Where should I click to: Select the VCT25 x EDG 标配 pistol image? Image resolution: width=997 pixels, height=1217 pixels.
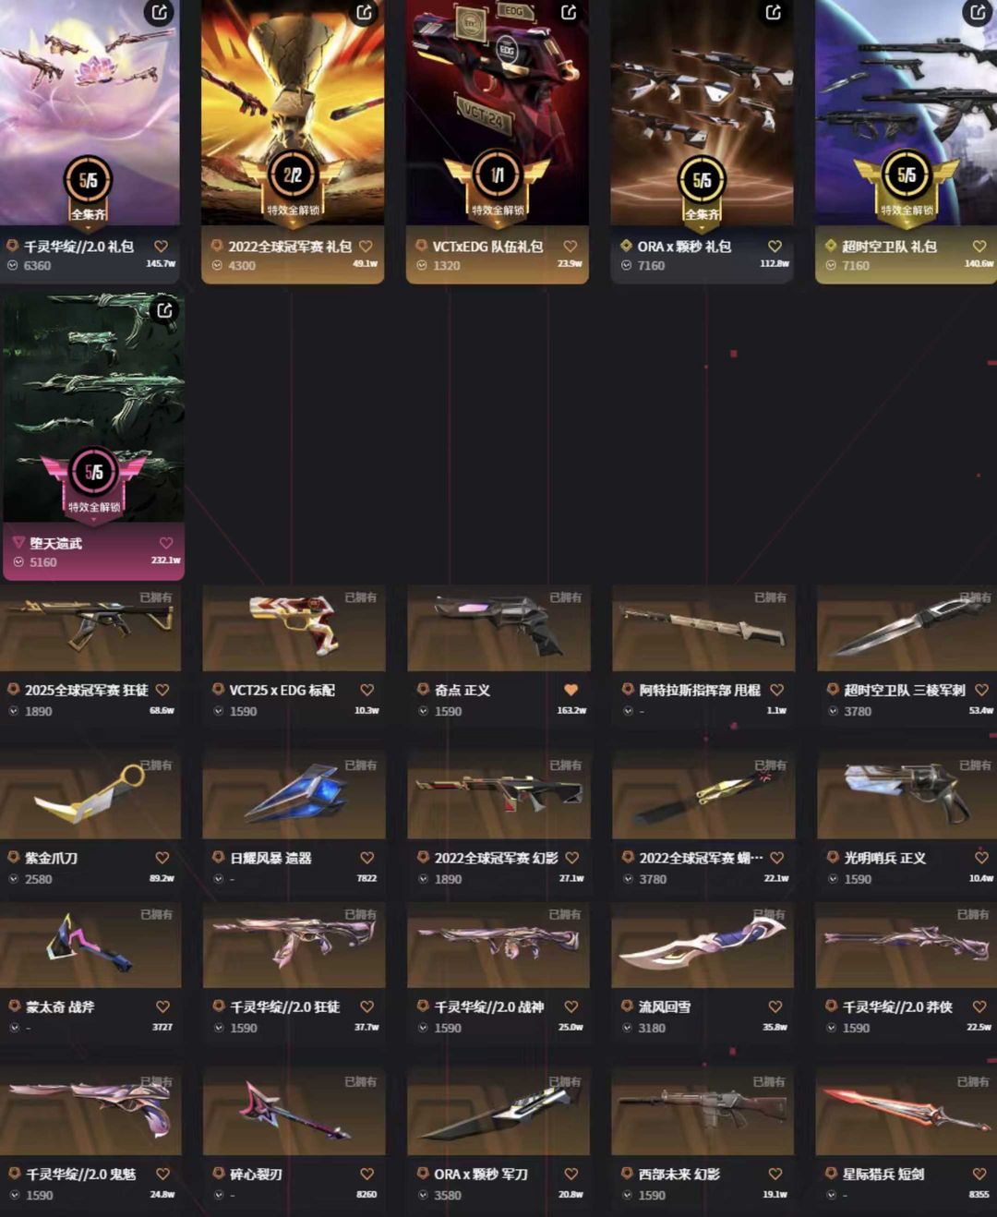pos(294,628)
